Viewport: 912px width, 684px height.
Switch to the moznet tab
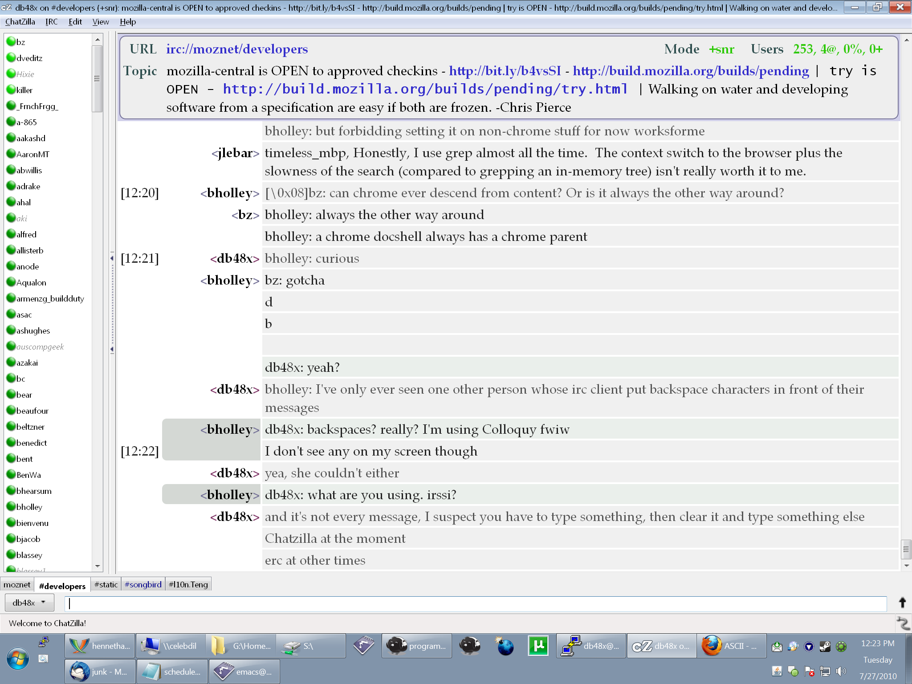17,584
